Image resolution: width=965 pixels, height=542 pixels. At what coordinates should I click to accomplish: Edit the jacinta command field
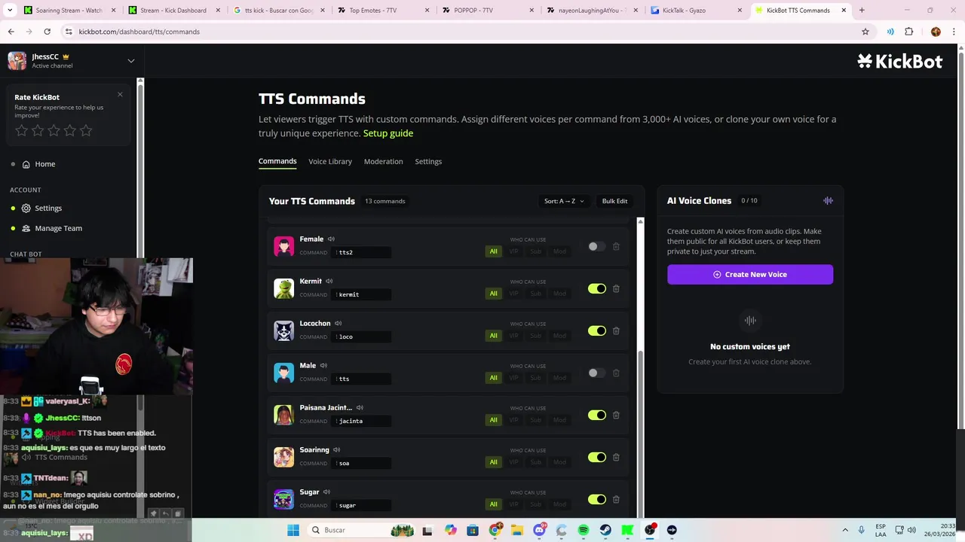(x=362, y=421)
